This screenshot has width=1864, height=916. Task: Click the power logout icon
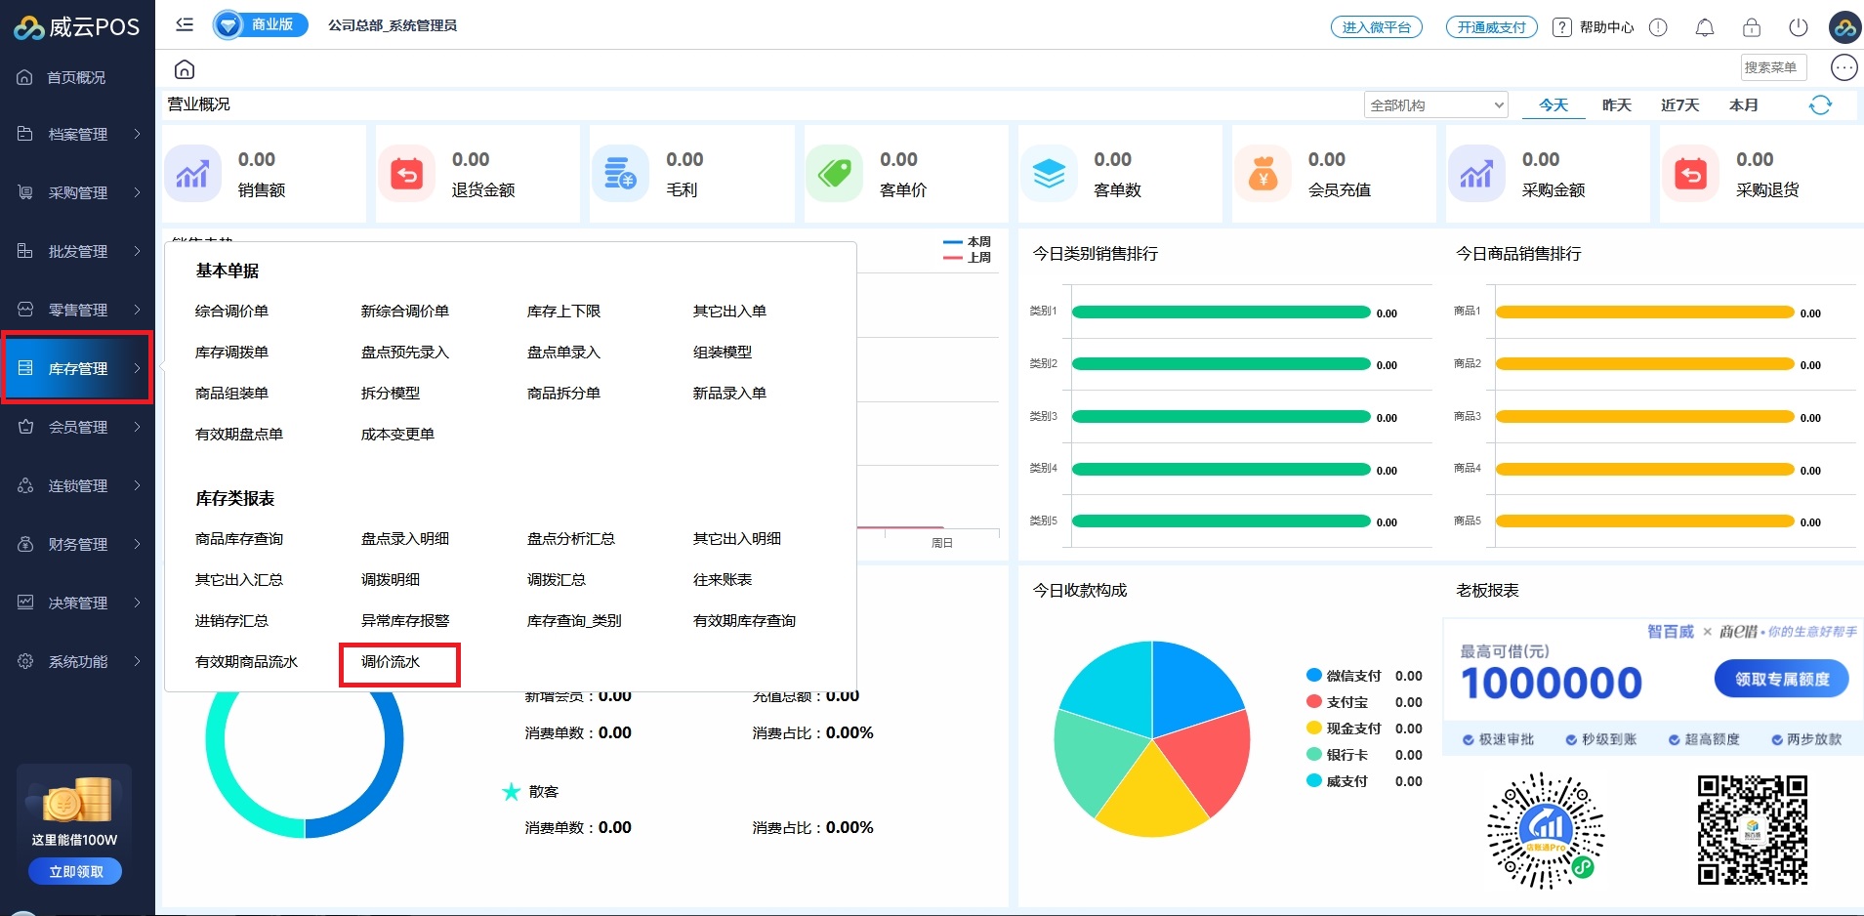1798,27
